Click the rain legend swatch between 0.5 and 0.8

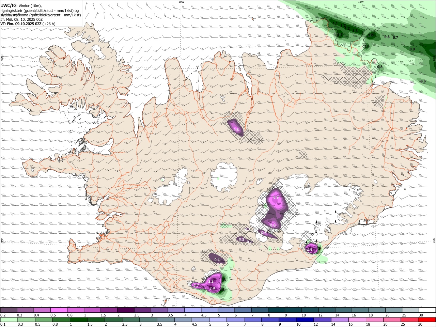pyautogui.click(x=44, y=320)
